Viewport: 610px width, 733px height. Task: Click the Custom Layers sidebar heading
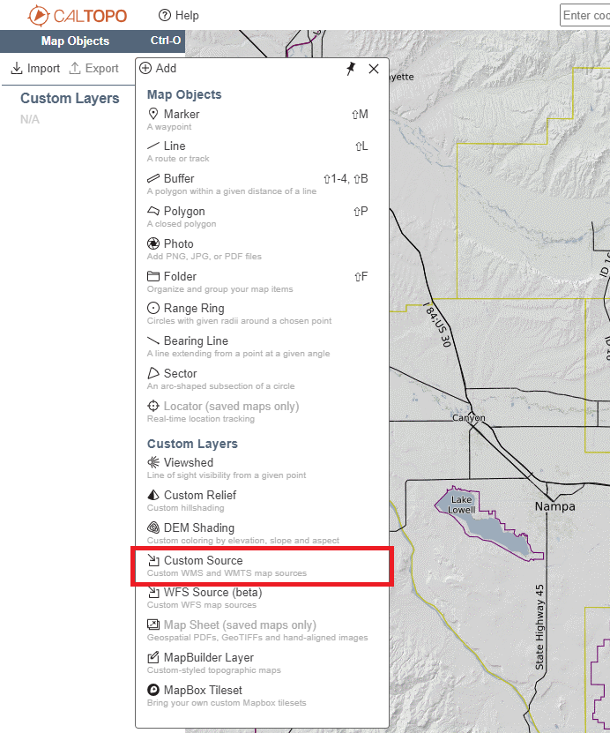click(70, 99)
